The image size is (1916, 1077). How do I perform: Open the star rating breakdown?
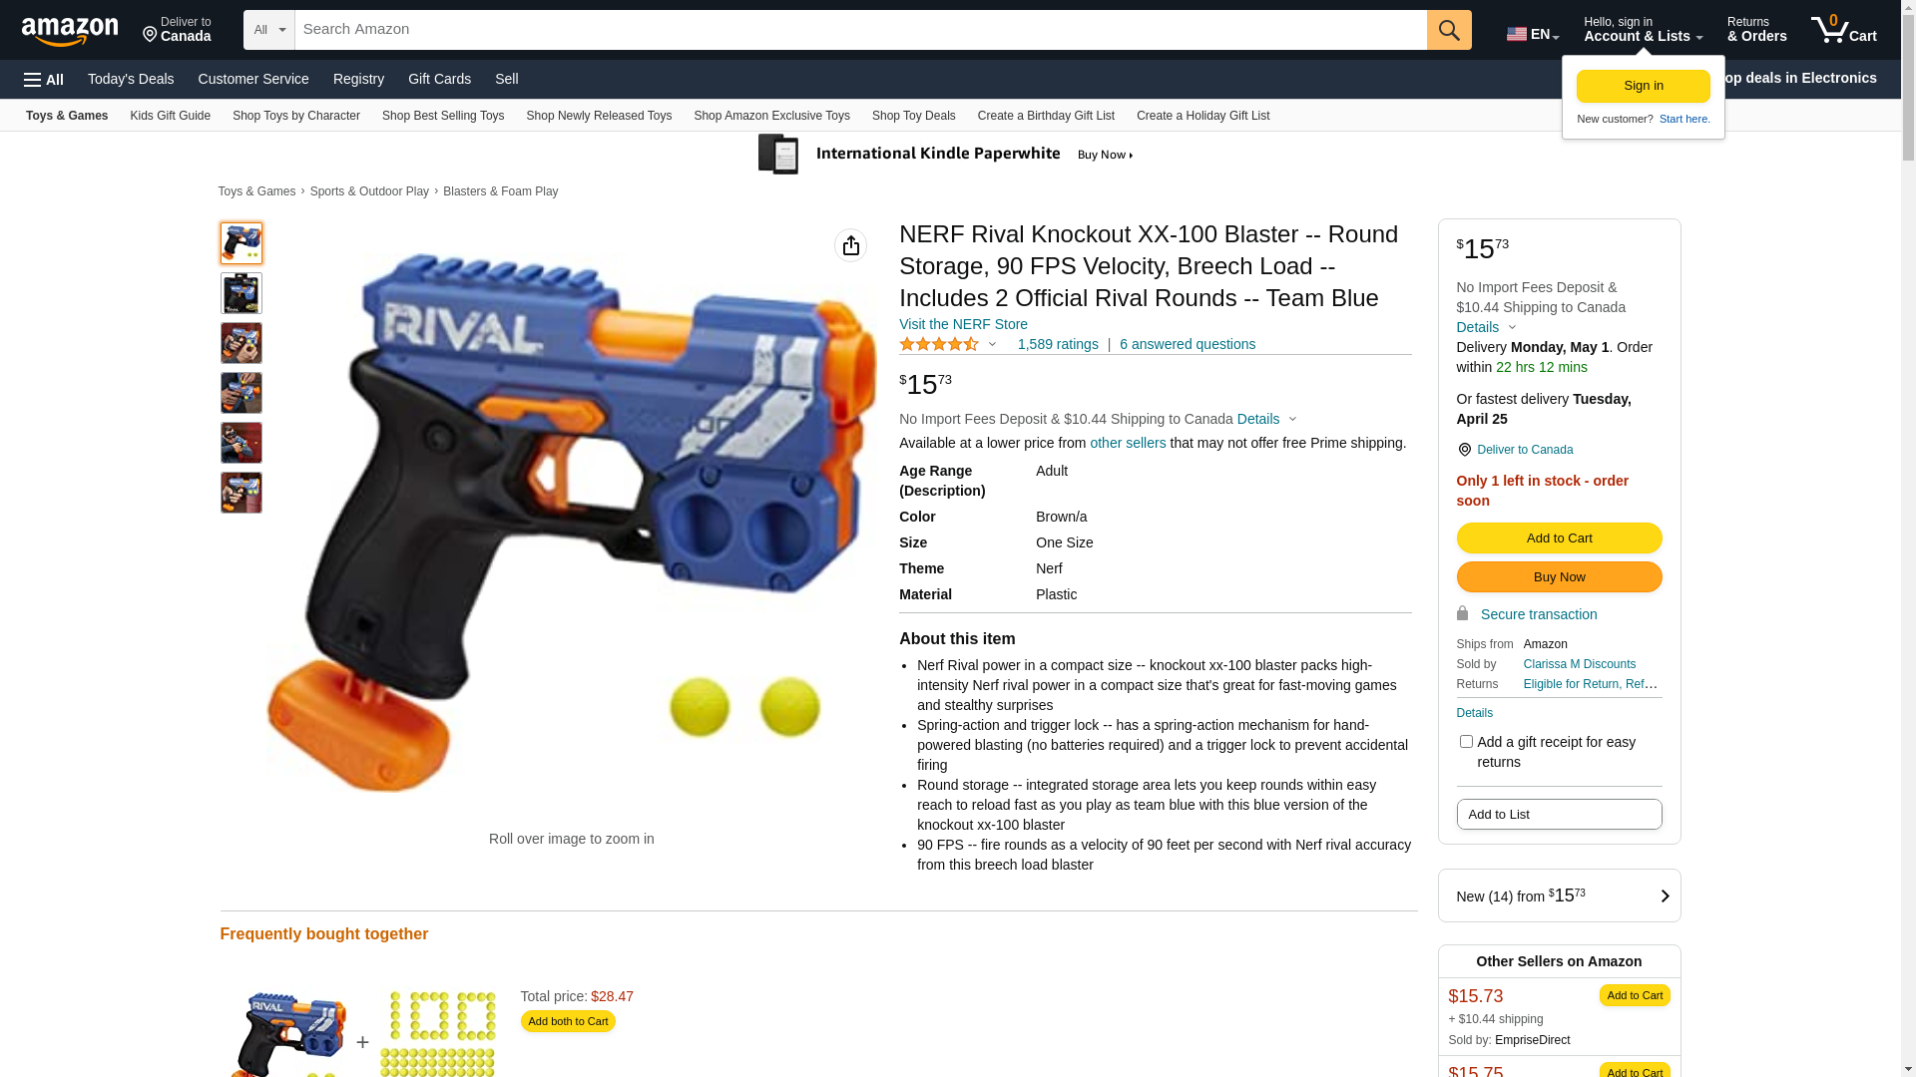(948, 344)
